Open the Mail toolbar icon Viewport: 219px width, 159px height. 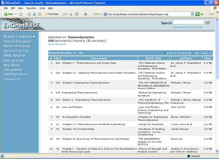[x=64, y=14]
